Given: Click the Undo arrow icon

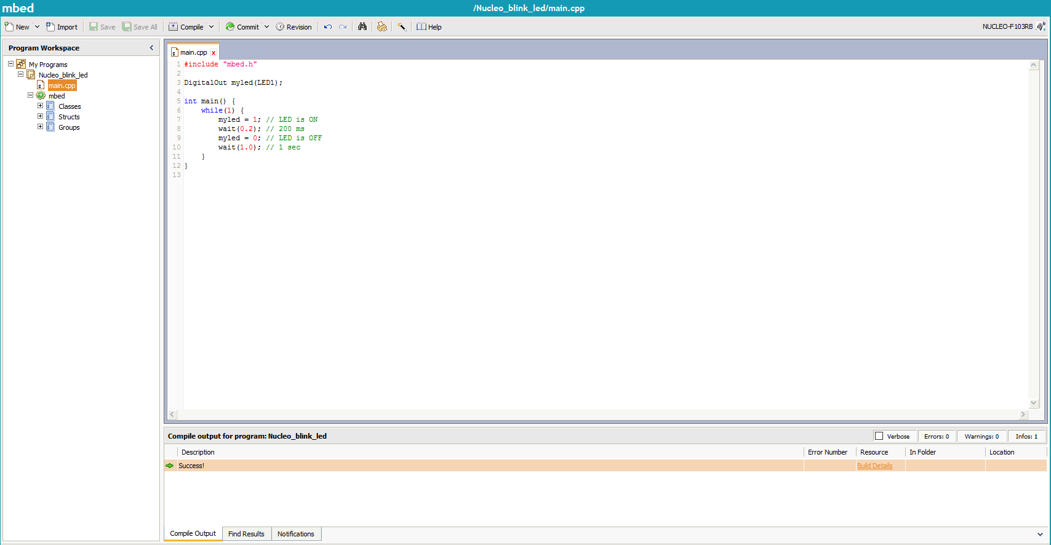Looking at the screenshot, I should 328,27.
